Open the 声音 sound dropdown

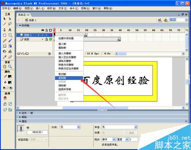pos(136,127)
